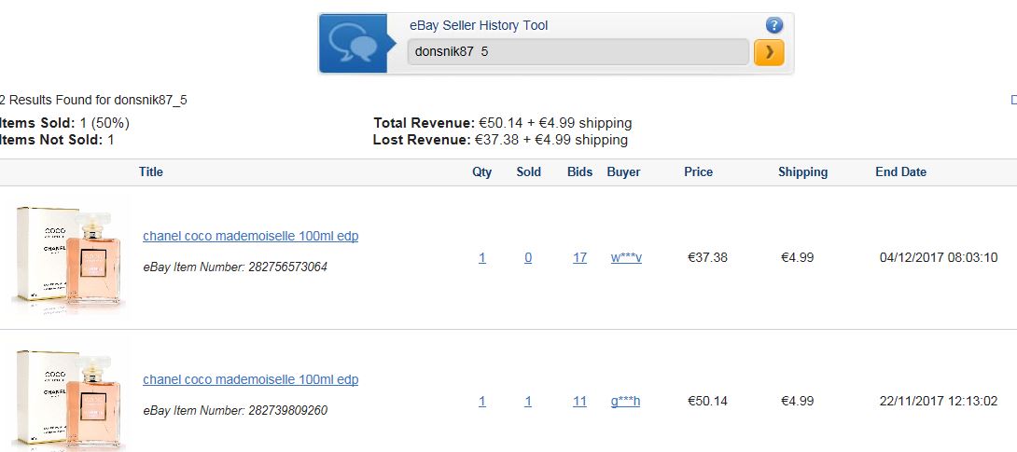Click quantity link in first row

click(x=482, y=257)
